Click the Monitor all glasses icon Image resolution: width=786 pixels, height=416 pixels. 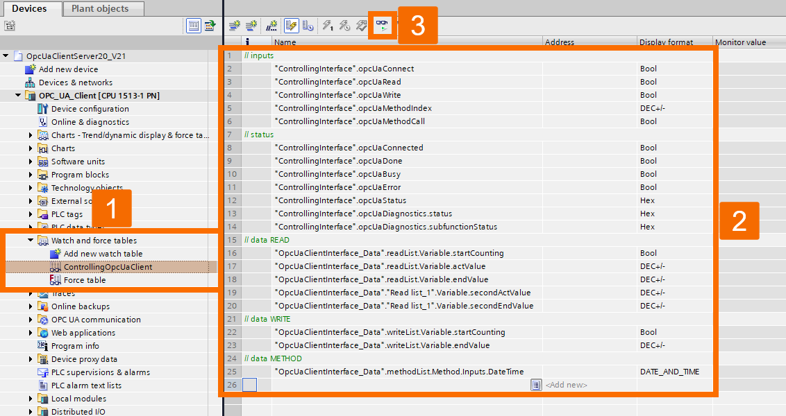click(382, 25)
